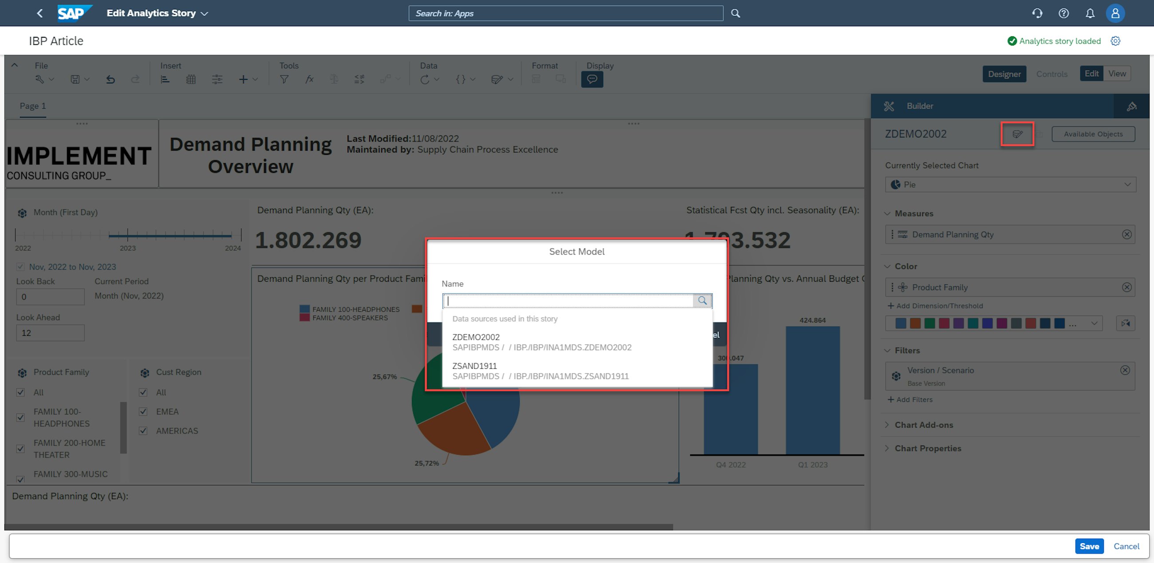Open the Edit Analytics Story menu
Viewport: 1154px width, 563px height.
pos(158,13)
